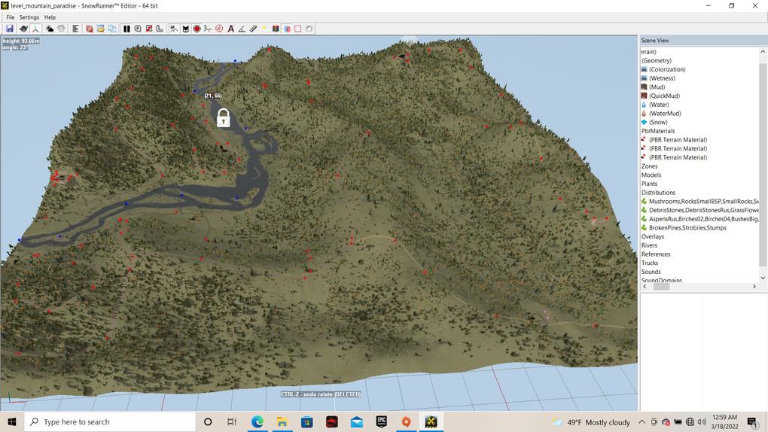Click the sun and cloud weather icon
The width and height of the screenshot is (768, 432).
pyautogui.click(x=50, y=29)
